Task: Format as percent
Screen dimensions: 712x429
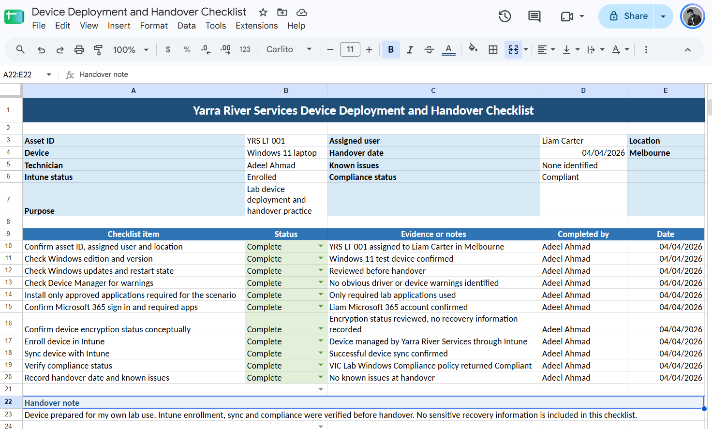Action: coord(187,49)
